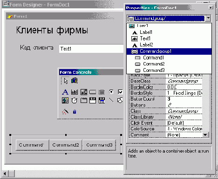Select the OLE Container control tool
This screenshot has height=179, width=218.
click(x=93, y=101)
